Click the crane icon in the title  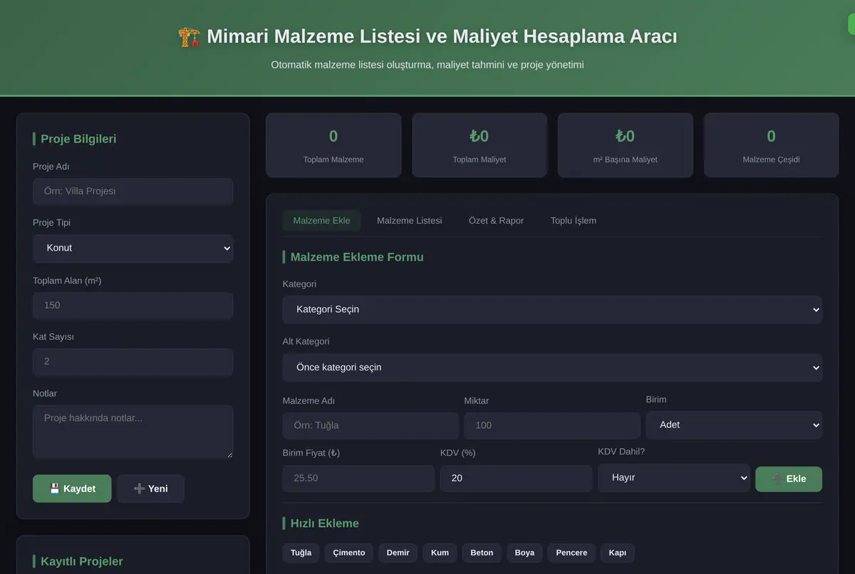tap(190, 37)
